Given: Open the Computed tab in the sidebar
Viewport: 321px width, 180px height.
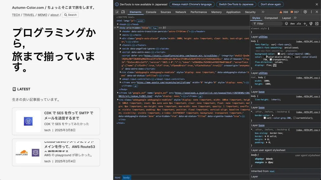Looking at the screenshot, I should pos(271,18).
